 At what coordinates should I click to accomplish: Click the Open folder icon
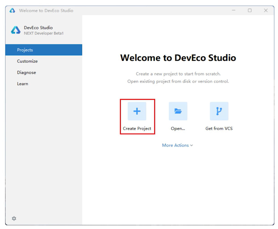[178, 111]
